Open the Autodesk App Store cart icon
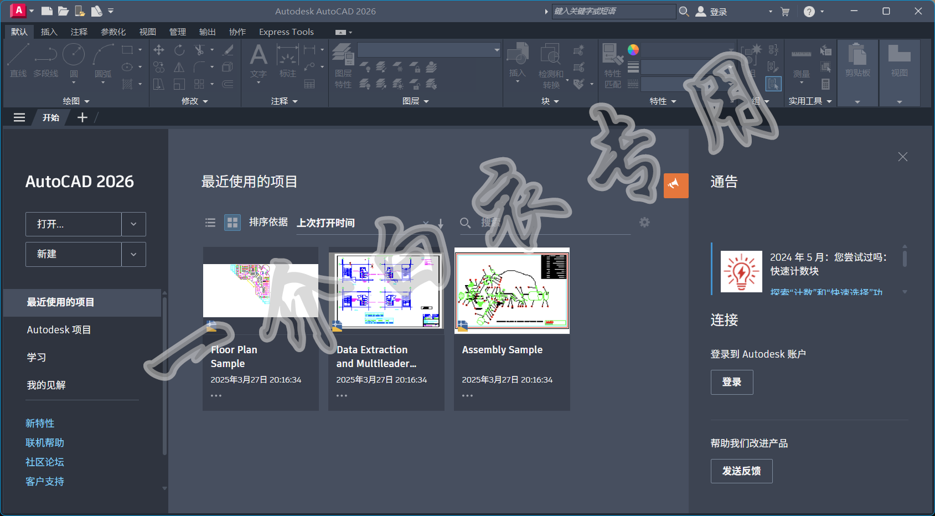This screenshot has height=516, width=935. coord(784,12)
